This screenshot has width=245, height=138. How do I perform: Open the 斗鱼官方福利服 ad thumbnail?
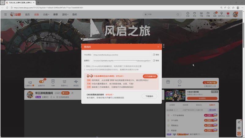click(x=175, y=95)
